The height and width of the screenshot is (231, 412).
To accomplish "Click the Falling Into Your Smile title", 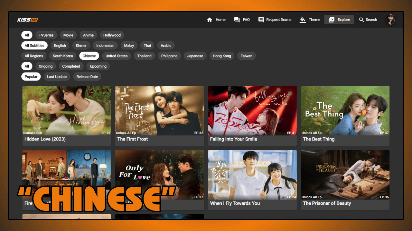I will point(233,139).
